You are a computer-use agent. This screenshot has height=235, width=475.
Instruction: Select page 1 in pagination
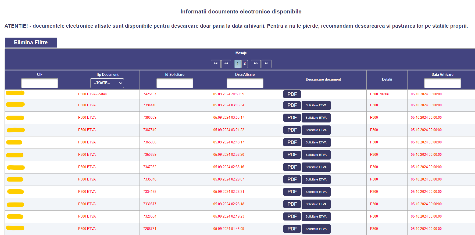click(238, 64)
